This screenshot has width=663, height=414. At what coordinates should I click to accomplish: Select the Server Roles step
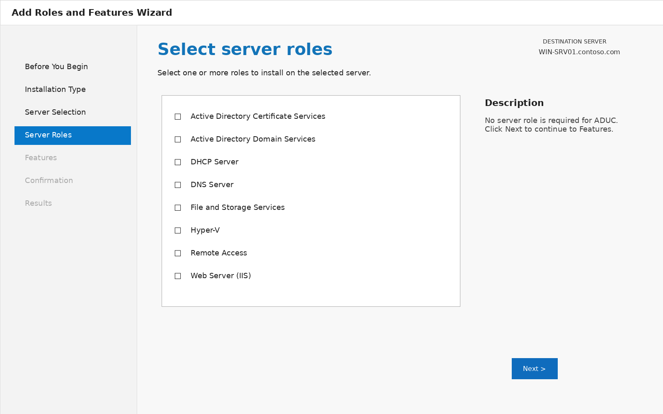pos(73,135)
